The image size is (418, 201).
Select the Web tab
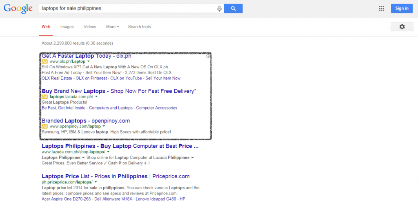tap(46, 26)
